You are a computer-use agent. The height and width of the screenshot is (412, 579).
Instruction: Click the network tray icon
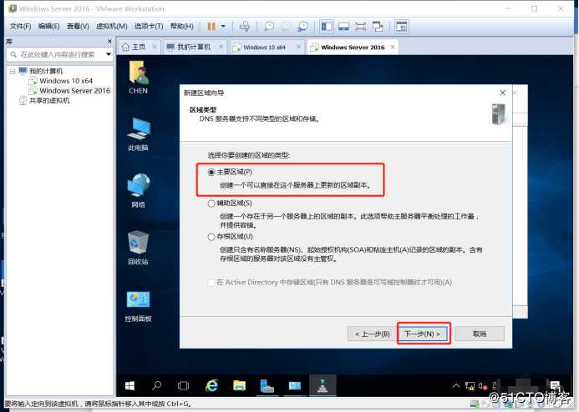(470, 386)
